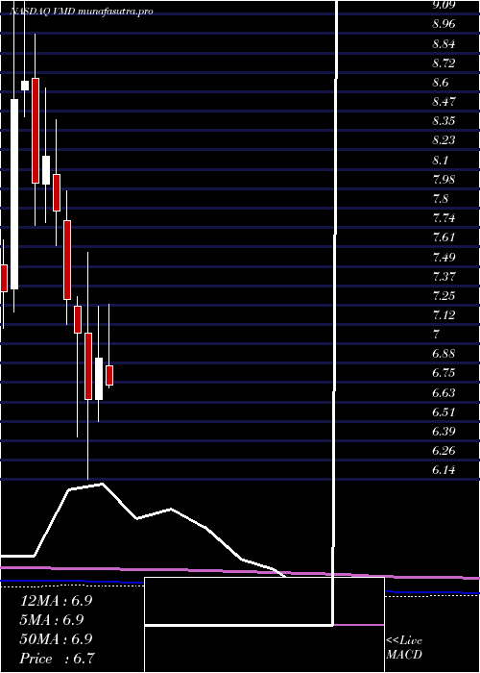Select the 6.39 price axis label
Viewport: 480px width, 673px height.
(444, 432)
